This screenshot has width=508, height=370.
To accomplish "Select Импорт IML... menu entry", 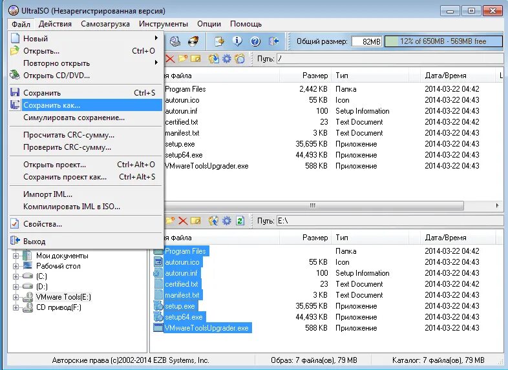I will [85, 194].
